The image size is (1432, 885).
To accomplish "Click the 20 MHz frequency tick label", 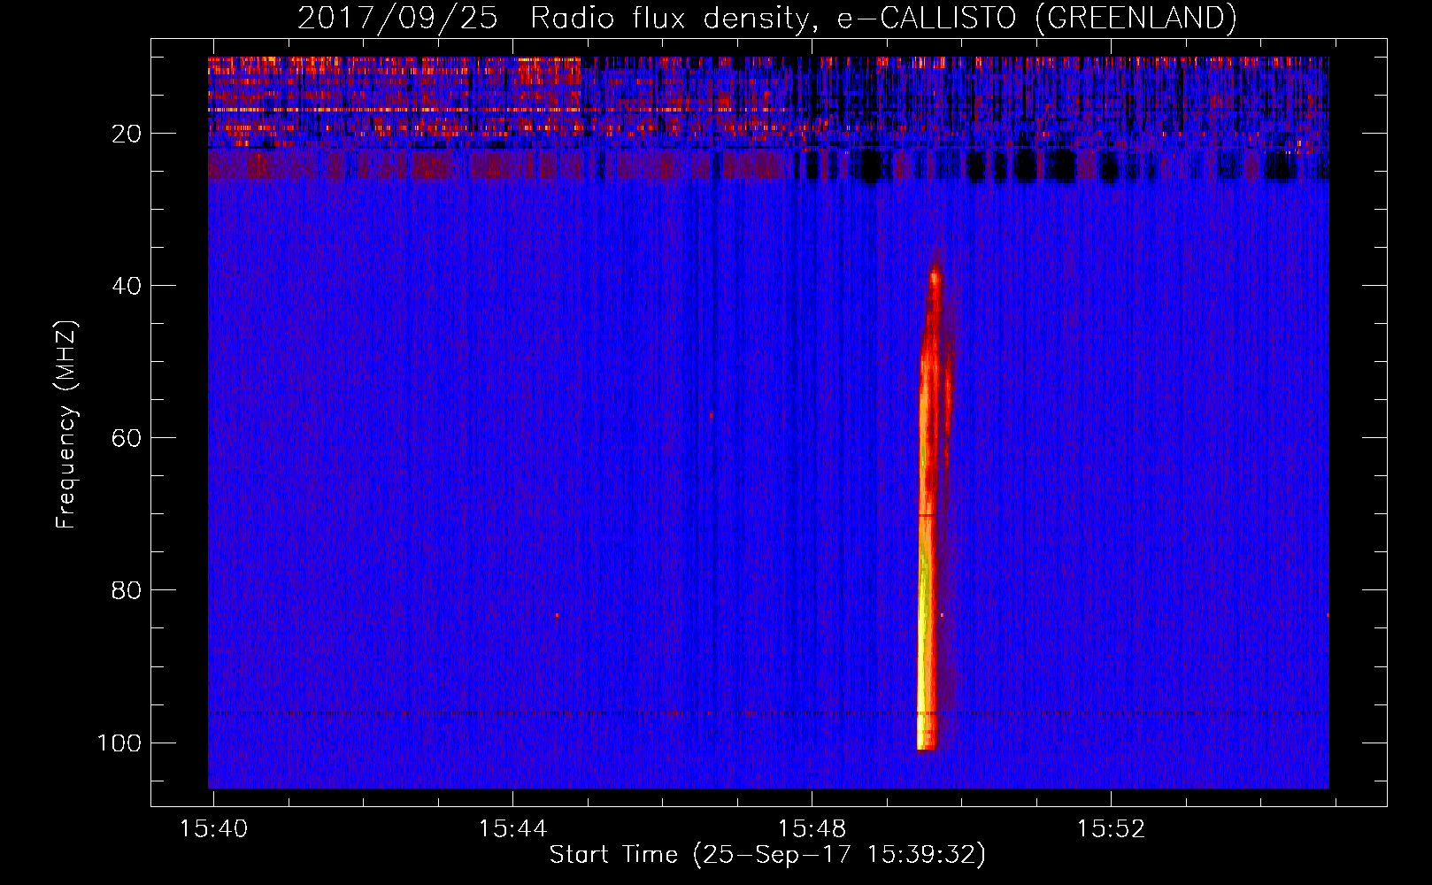I will pos(127,134).
